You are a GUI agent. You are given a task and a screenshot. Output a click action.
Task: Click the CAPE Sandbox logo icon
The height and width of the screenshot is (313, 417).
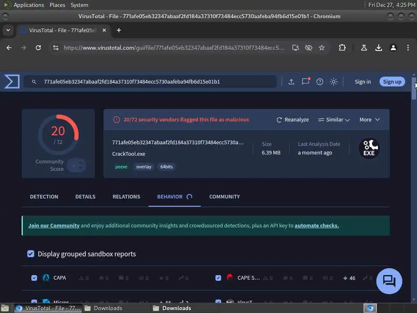pos(230,277)
